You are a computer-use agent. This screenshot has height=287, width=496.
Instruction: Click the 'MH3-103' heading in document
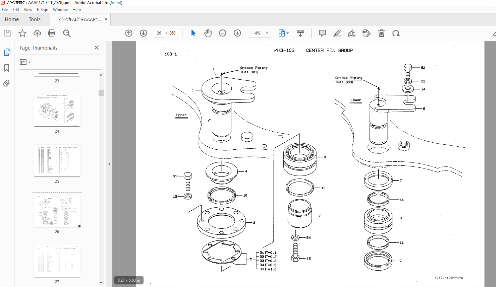click(284, 51)
